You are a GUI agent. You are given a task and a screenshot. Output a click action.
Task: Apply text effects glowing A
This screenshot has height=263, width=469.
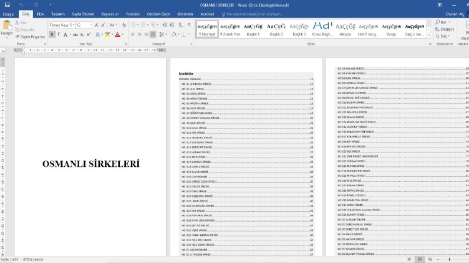point(98,35)
